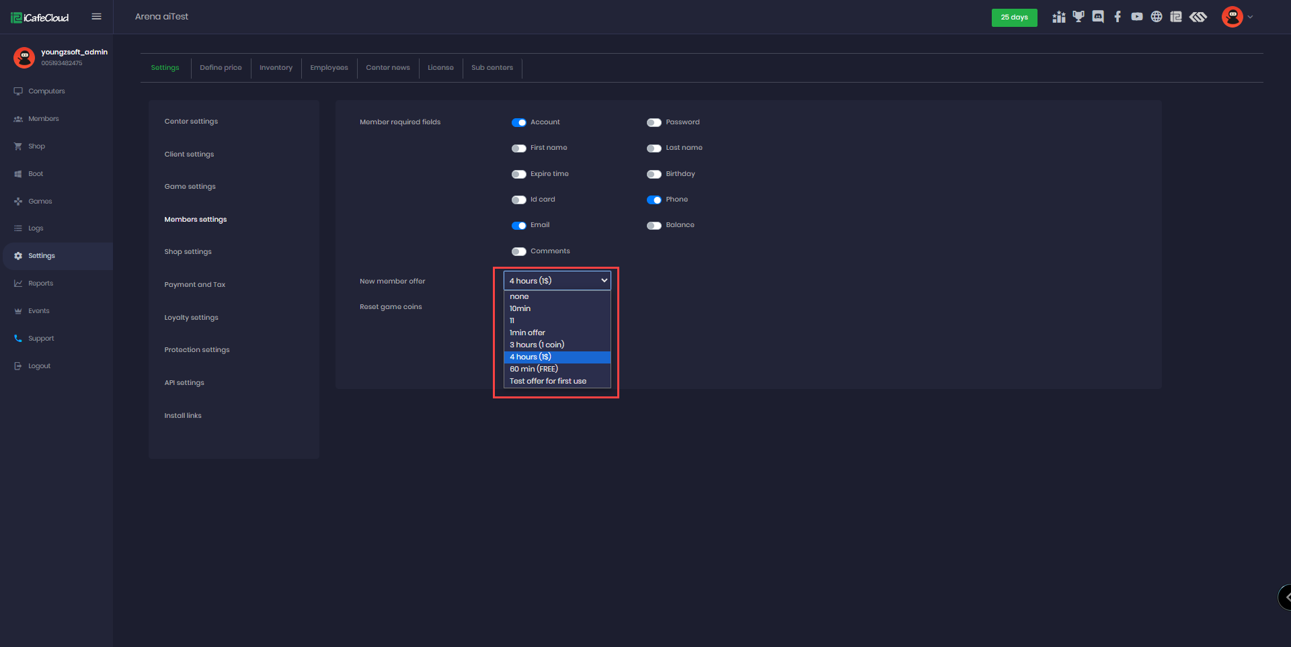The height and width of the screenshot is (647, 1291).
Task: Open Loyalty settings section
Action: click(191, 318)
